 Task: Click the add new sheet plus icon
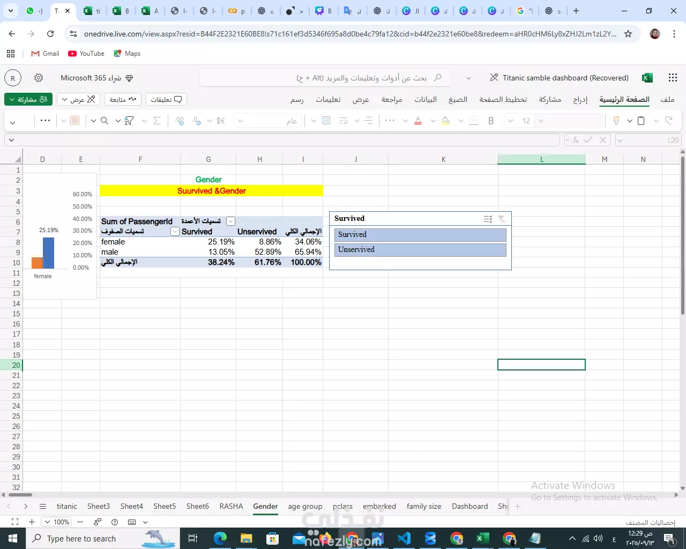point(517,506)
